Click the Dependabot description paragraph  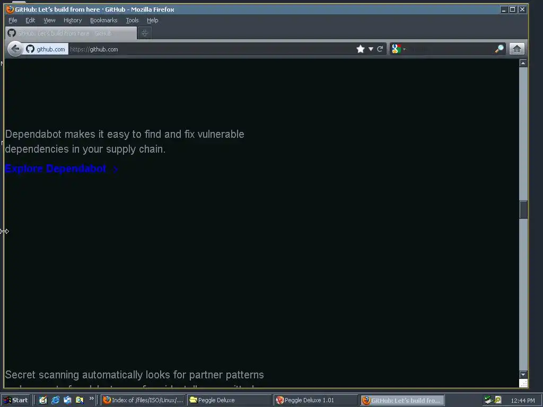pos(125,141)
